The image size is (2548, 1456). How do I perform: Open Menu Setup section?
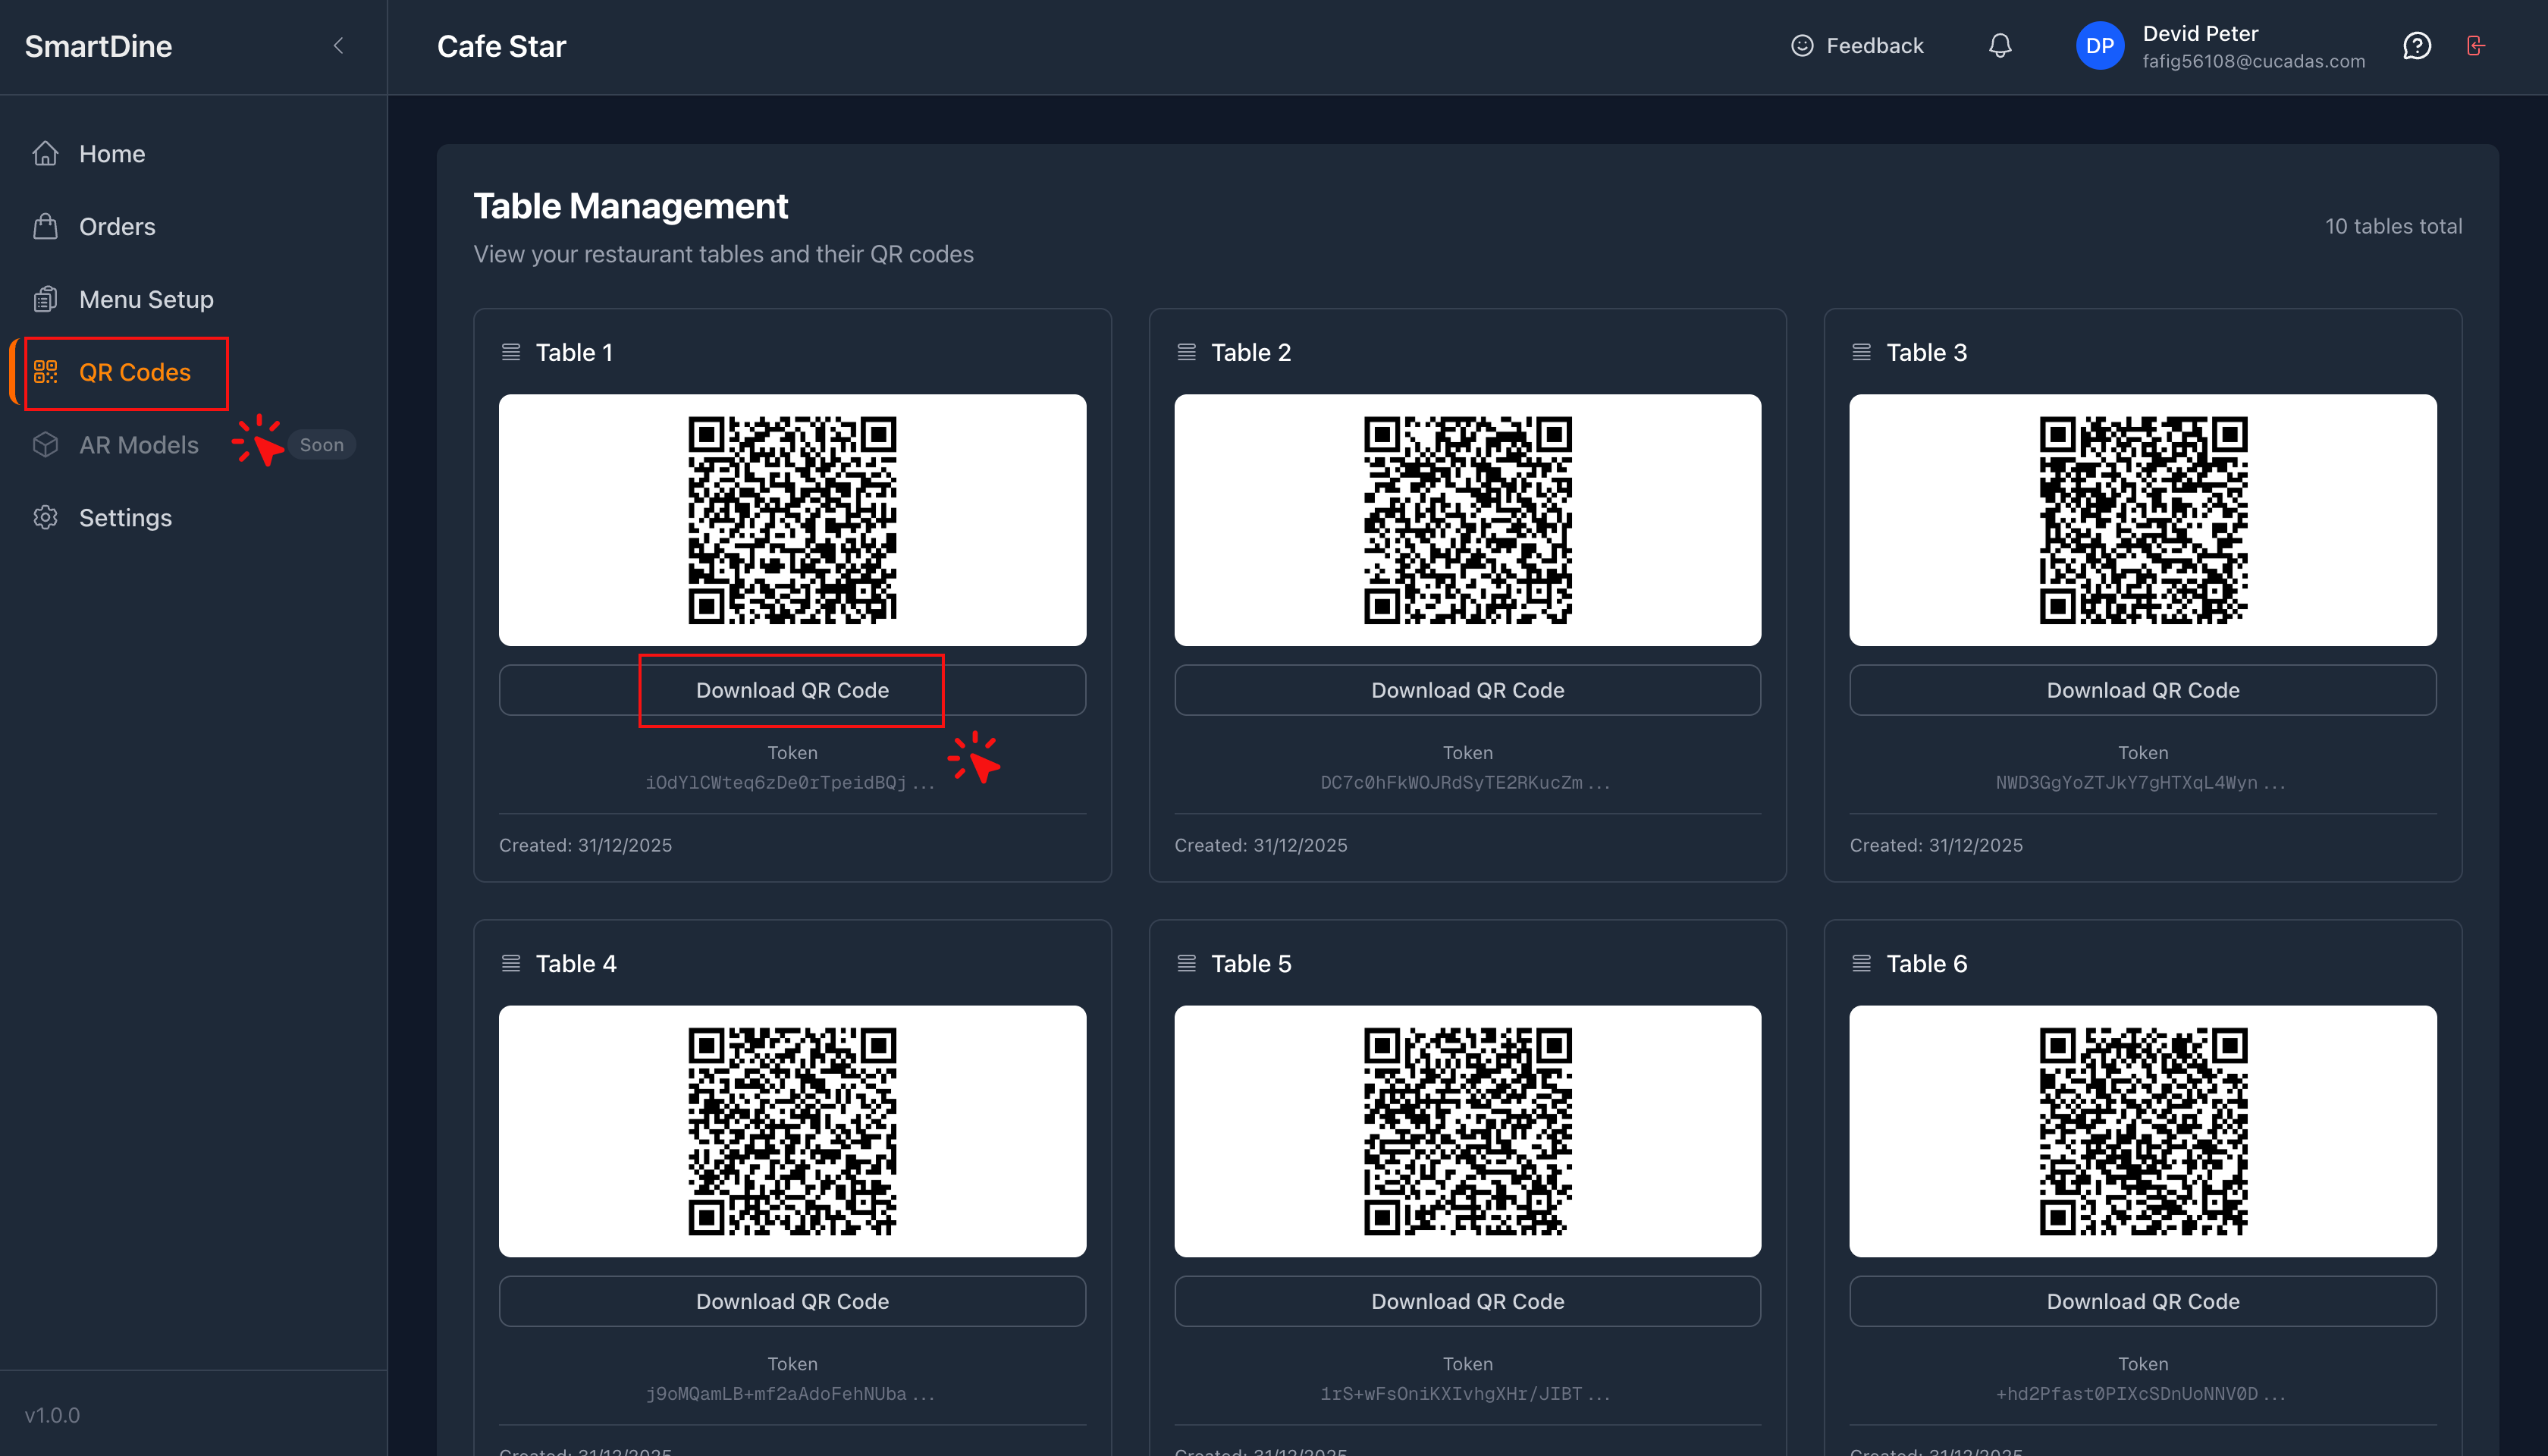[145, 300]
